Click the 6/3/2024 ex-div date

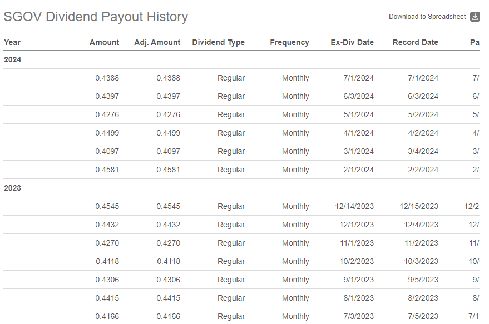click(358, 96)
